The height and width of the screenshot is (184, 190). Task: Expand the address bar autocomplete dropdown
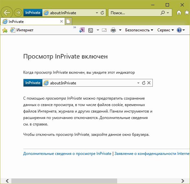click(x=97, y=13)
